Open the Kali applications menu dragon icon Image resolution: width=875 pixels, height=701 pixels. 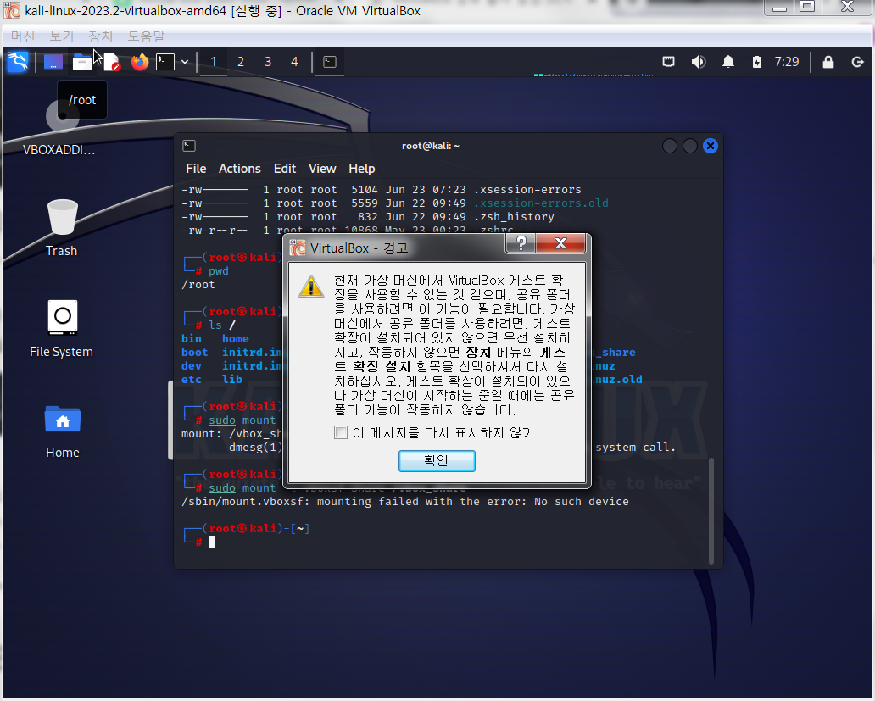[x=18, y=62]
